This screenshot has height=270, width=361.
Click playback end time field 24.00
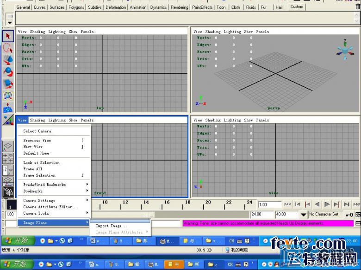coord(262,215)
